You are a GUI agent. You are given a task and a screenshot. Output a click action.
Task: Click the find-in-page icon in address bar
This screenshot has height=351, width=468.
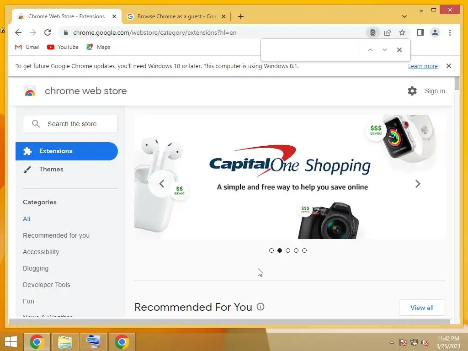(x=373, y=32)
